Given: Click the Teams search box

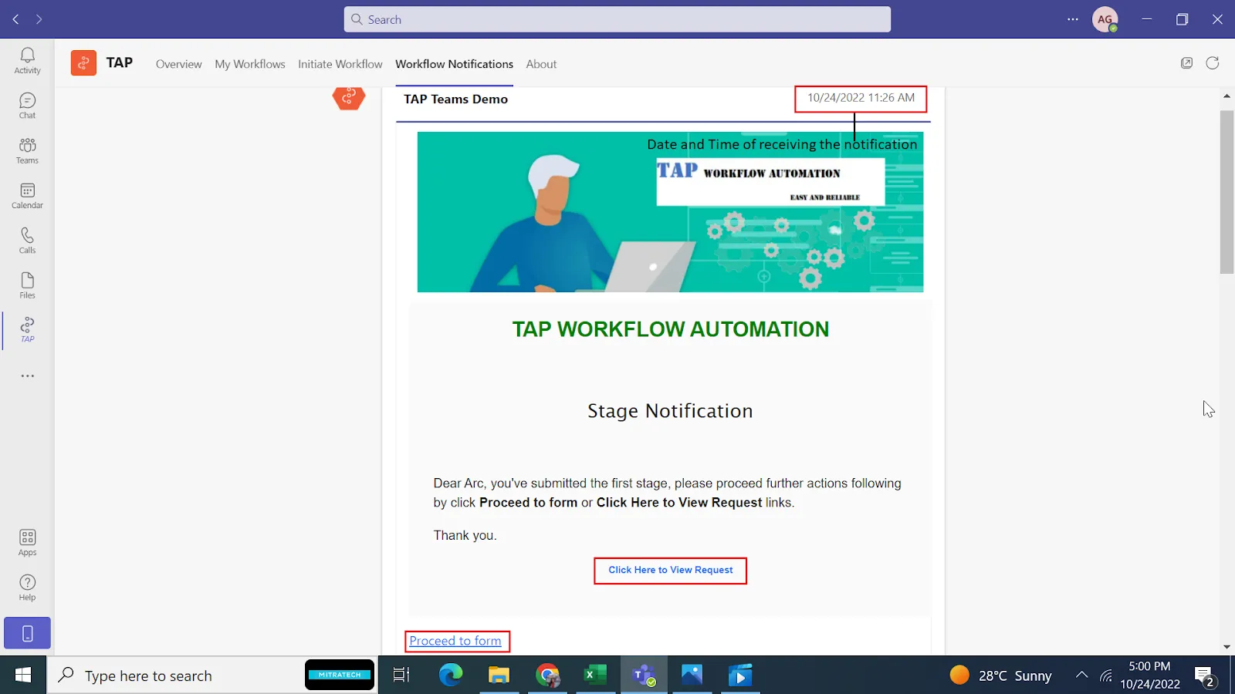Looking at the screenshot, I should tap(617, 19).
